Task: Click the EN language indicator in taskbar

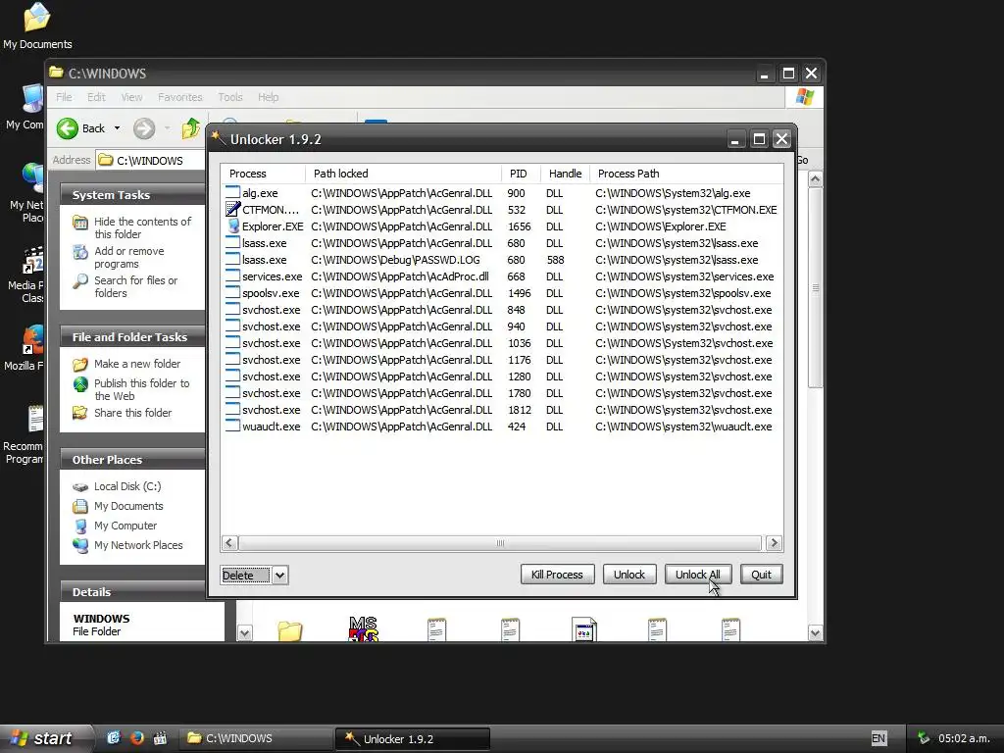Action: coord(878,738)
